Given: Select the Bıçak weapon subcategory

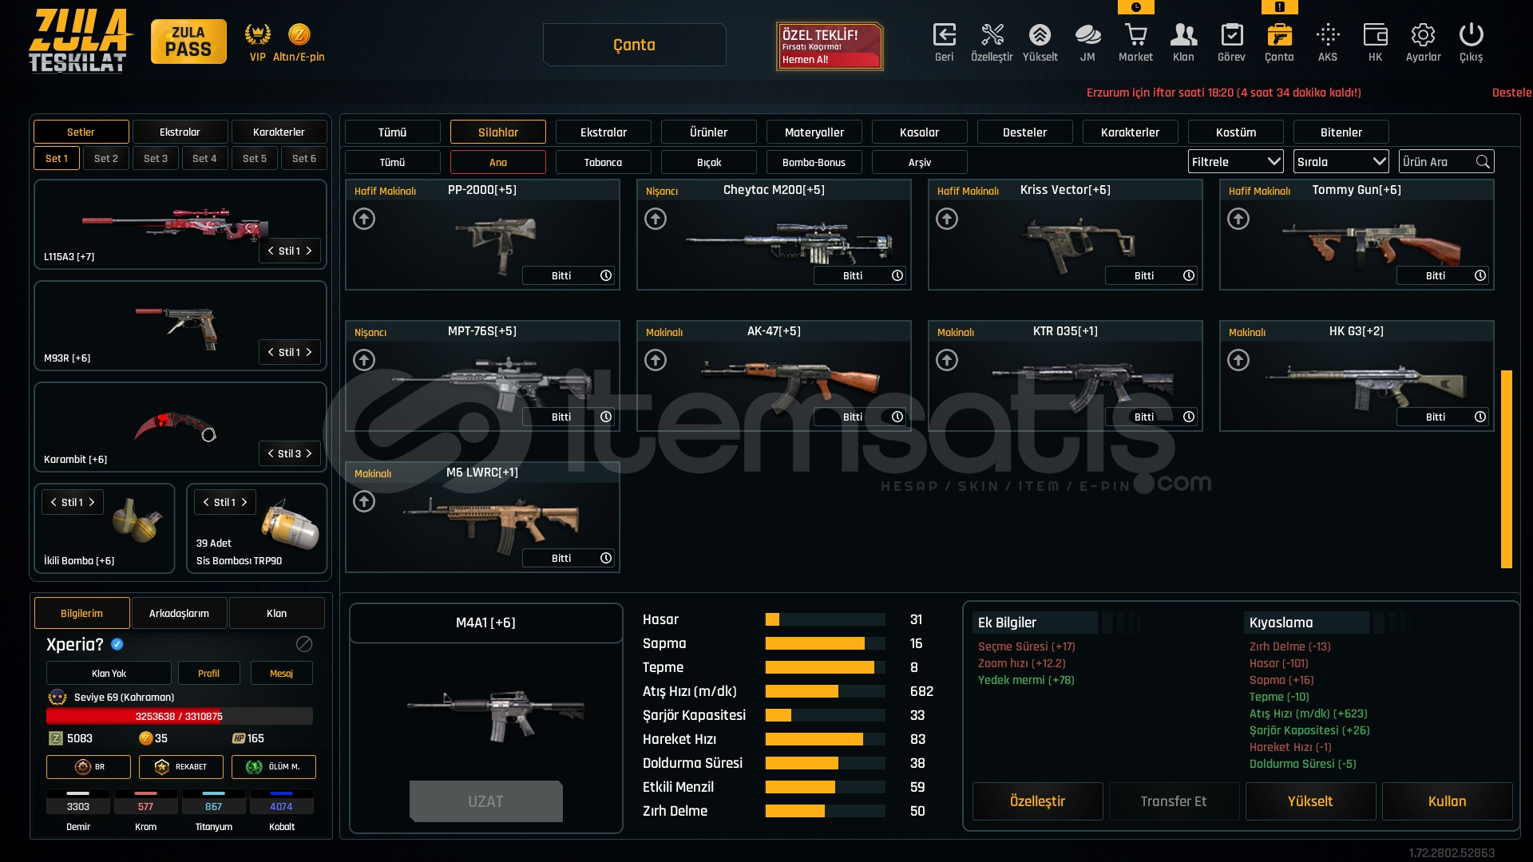Looking at the screenshot, I should (708, 162).
